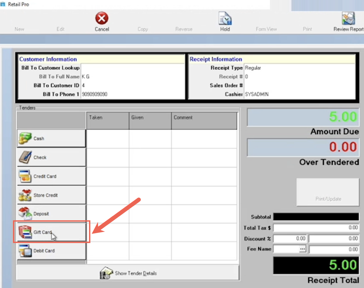364x288 pixels.
Task: Click the Bill To Phone 1 field
Action: tap(133, 94)
